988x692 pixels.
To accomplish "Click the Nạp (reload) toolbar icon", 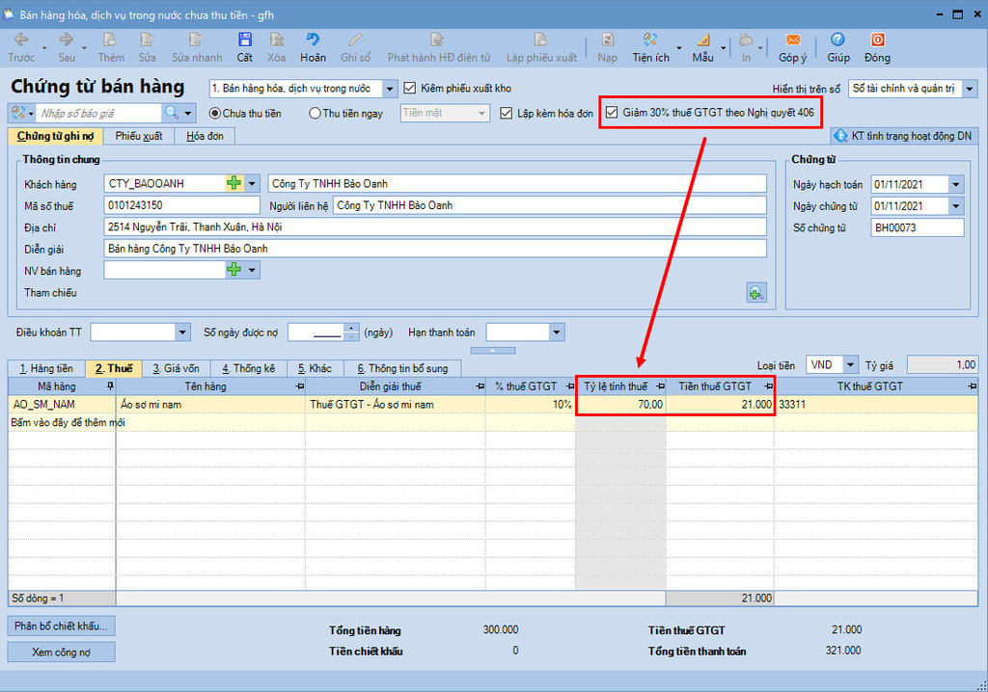I will (608, 40).
